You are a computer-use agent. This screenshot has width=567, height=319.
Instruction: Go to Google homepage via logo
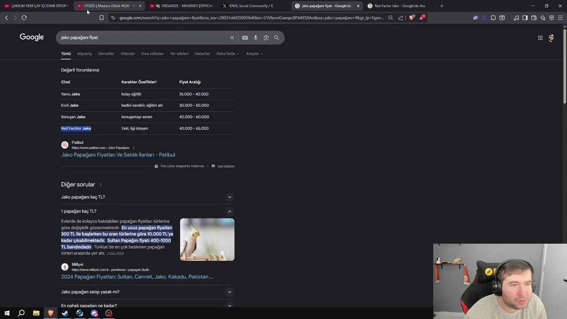(32, 37)
